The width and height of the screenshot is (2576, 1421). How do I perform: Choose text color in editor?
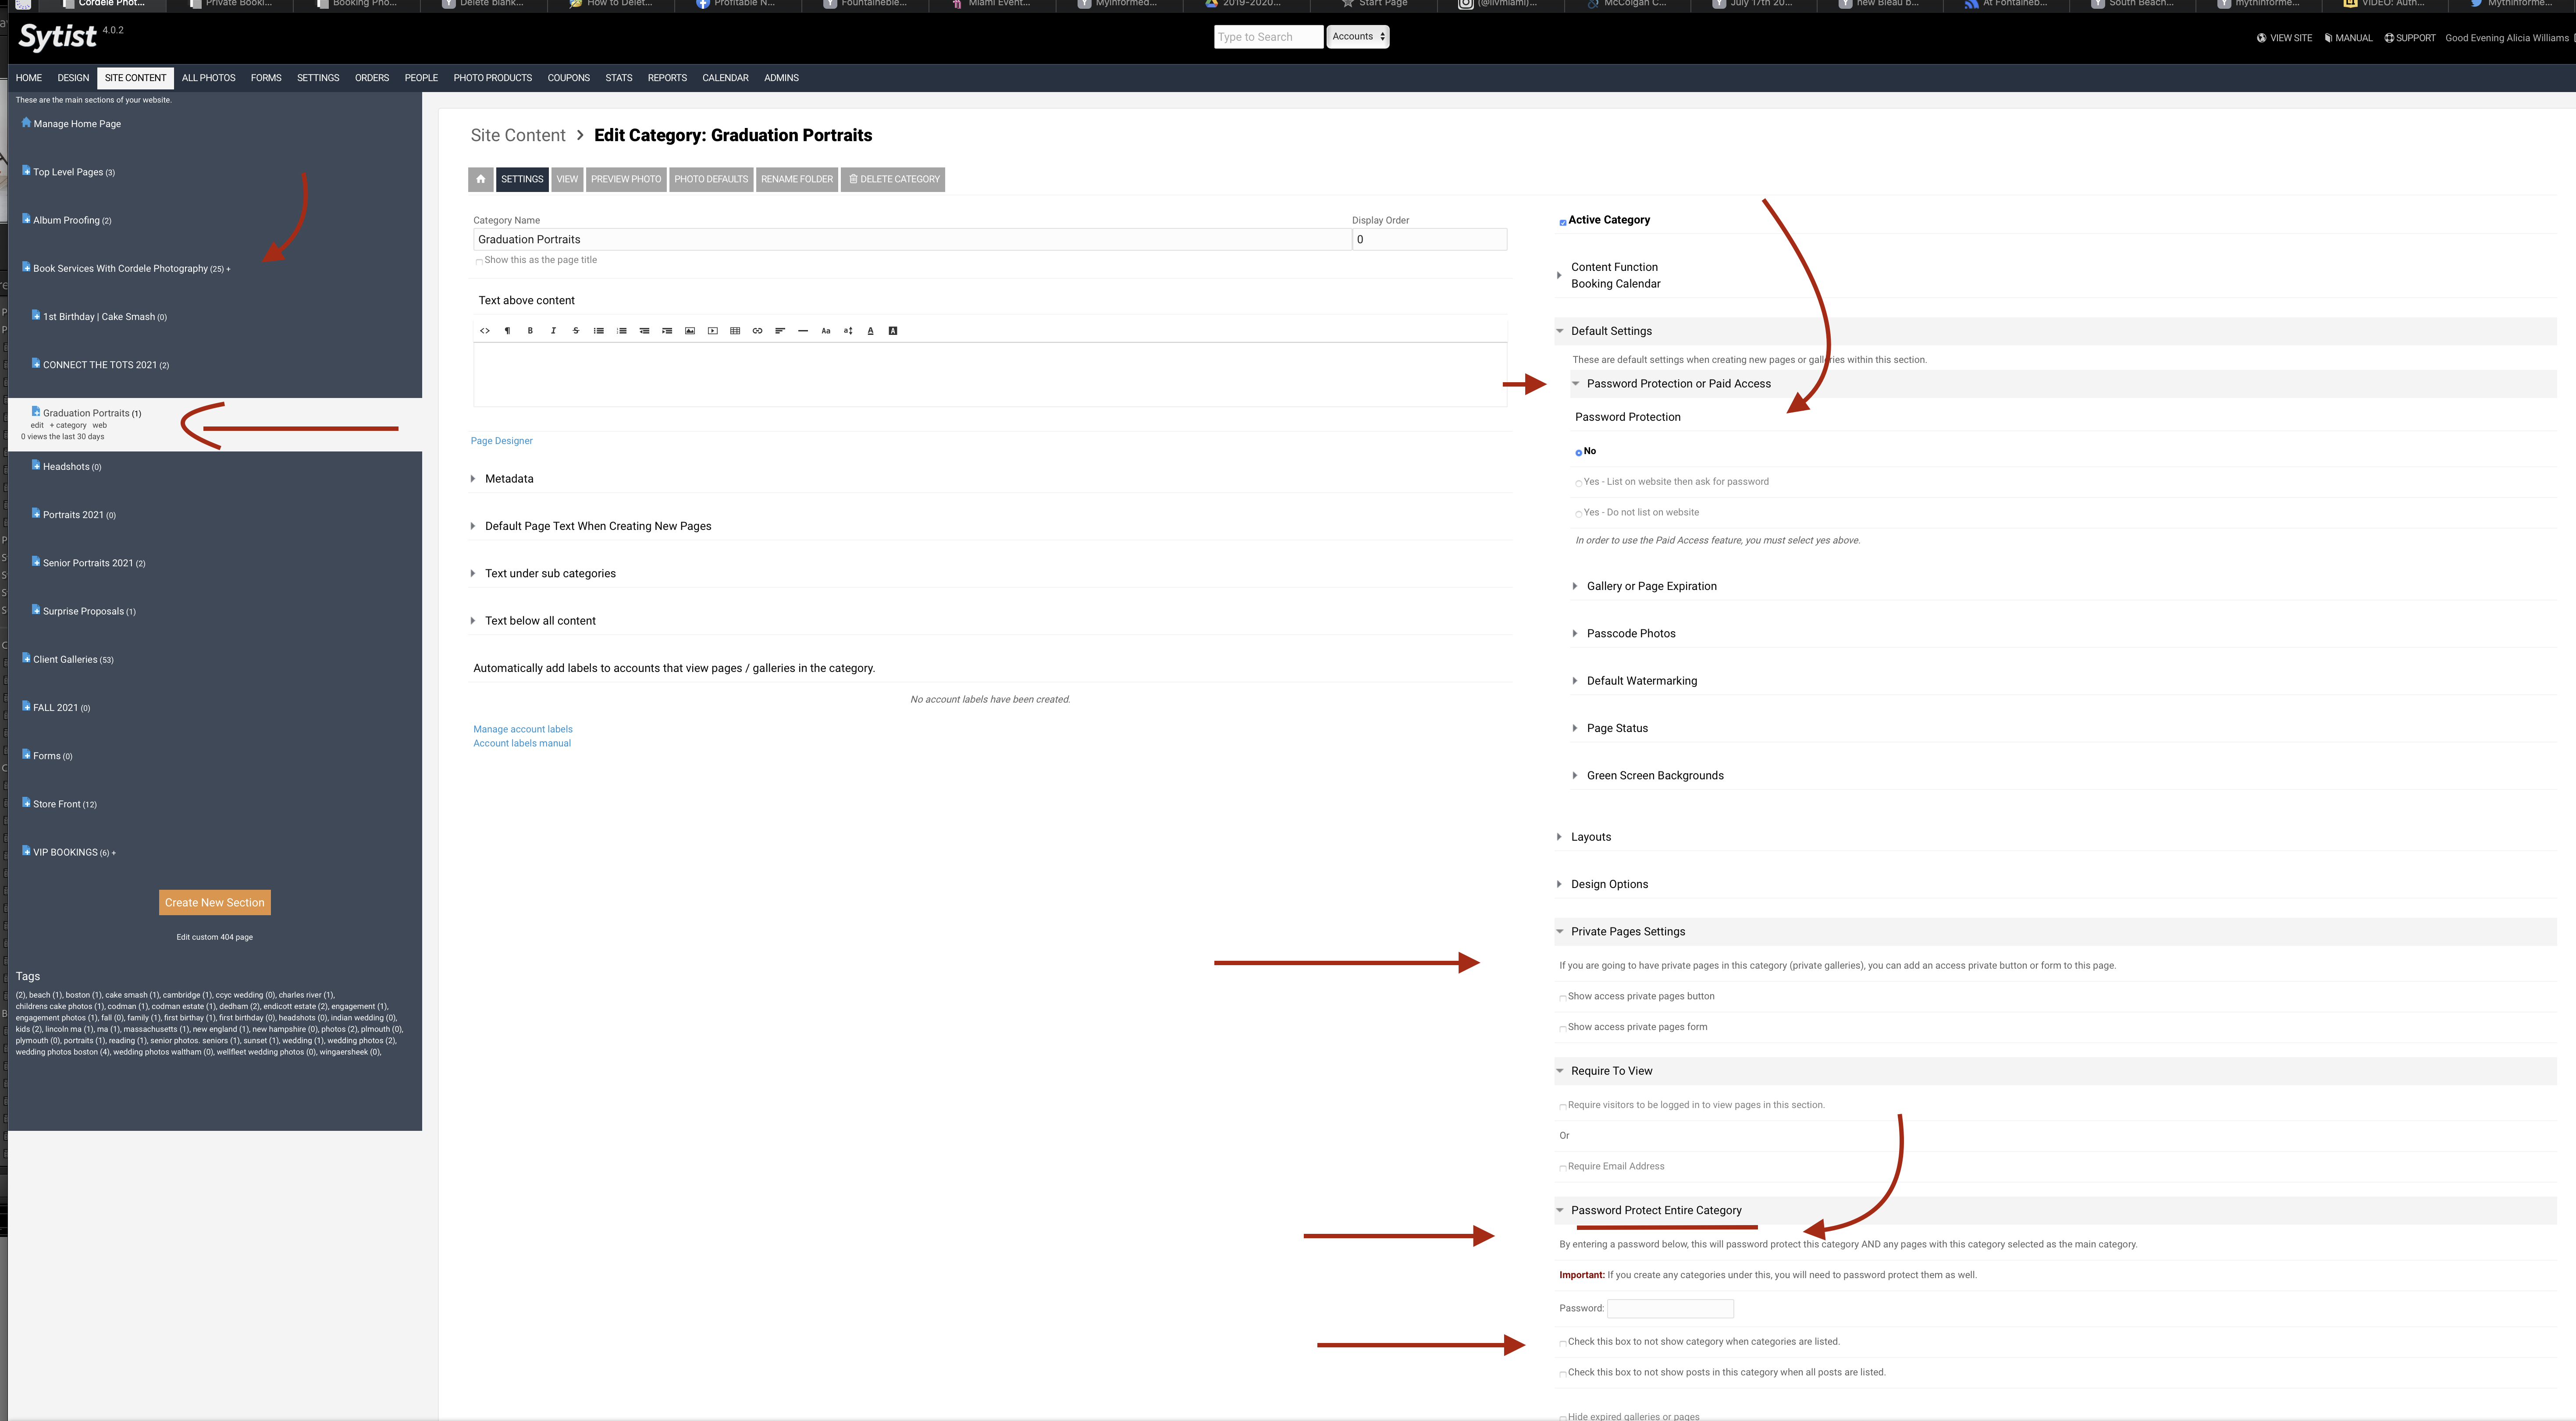(871, 331)
